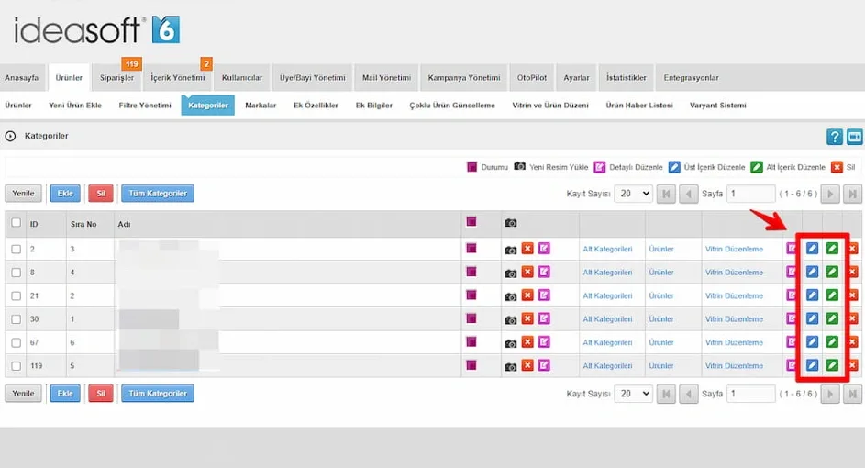Go to previous page in top pager
The height and width of the screenshot is (468, 865).
(x=689, y=194)
